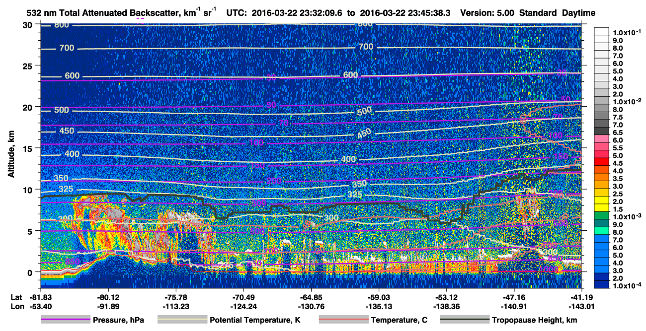The image size is (646, 331).
Task: Click the longitude value -53.40
Action: [x=40, y=306]
